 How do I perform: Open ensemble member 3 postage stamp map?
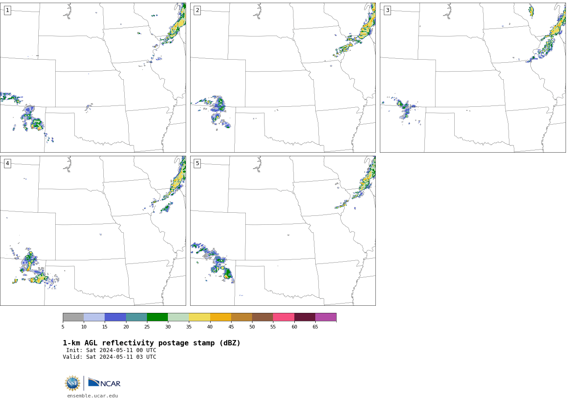[473, 77]
